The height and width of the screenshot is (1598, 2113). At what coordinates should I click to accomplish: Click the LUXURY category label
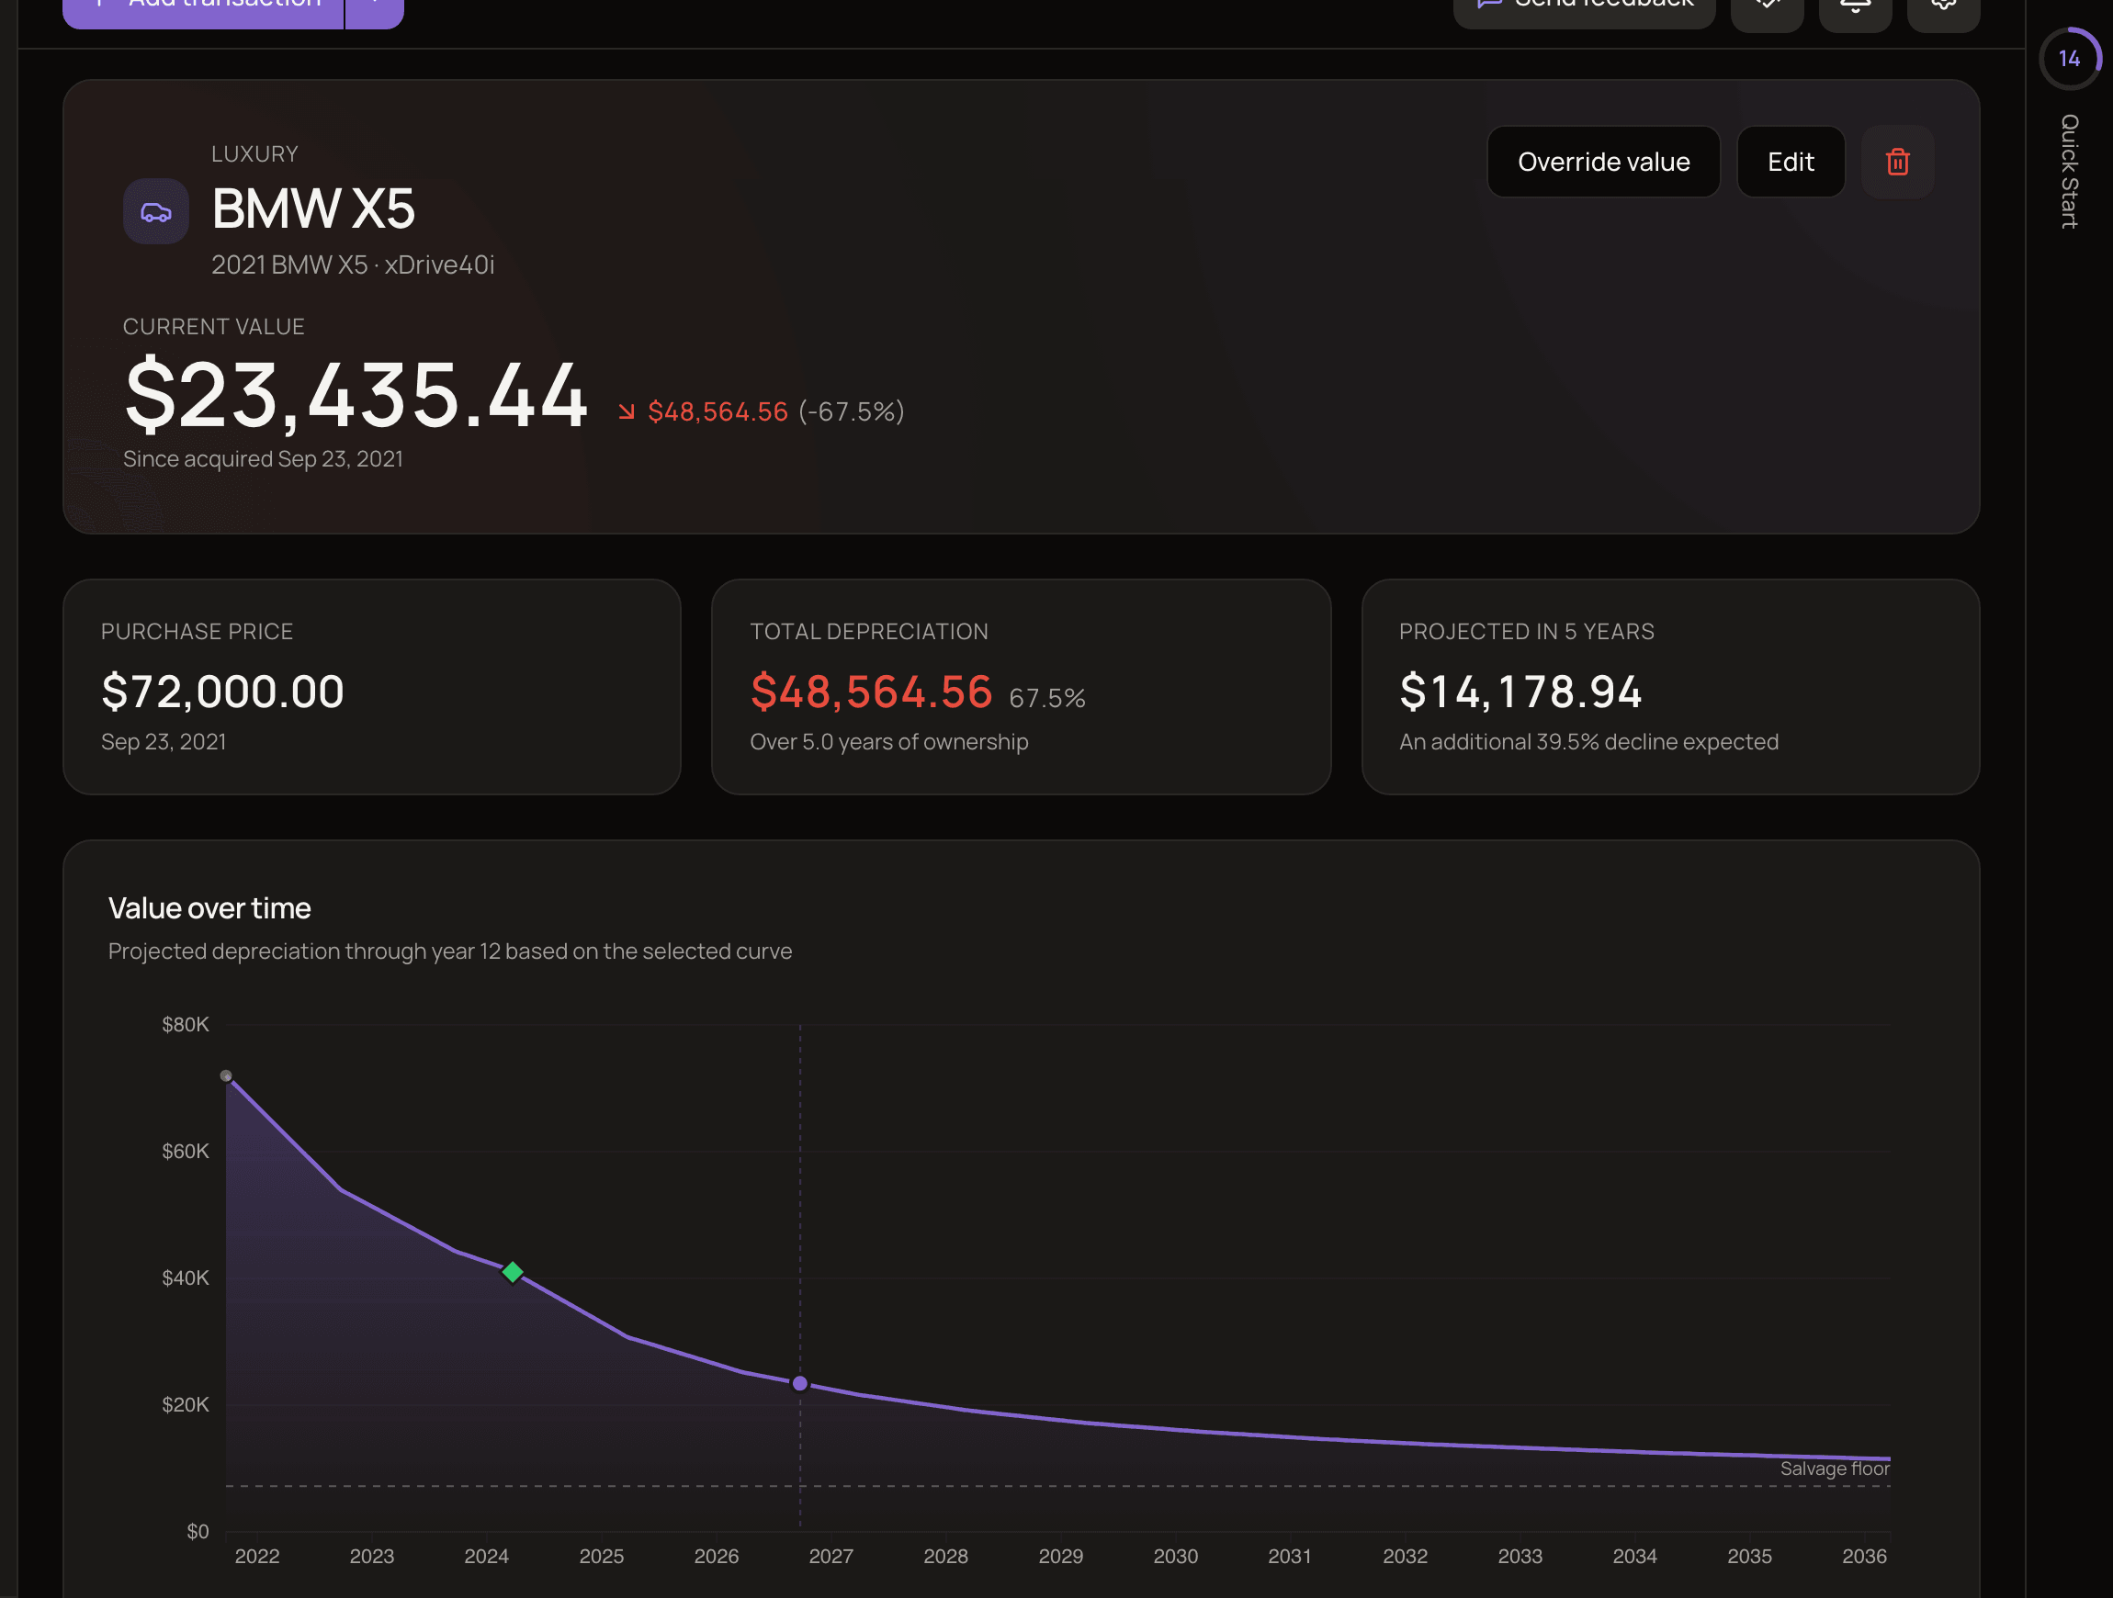tap(255, 153)
